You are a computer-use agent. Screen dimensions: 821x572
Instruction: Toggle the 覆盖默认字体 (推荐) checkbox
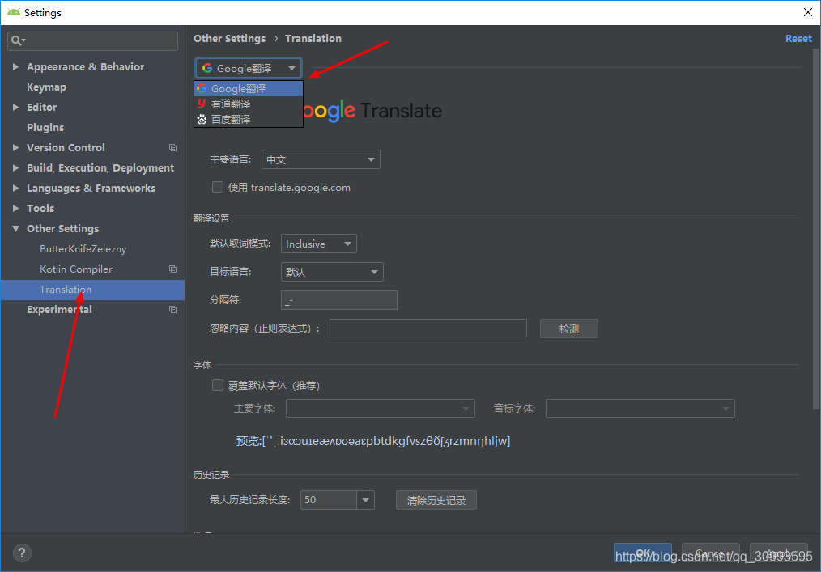[x=217, y=385]
